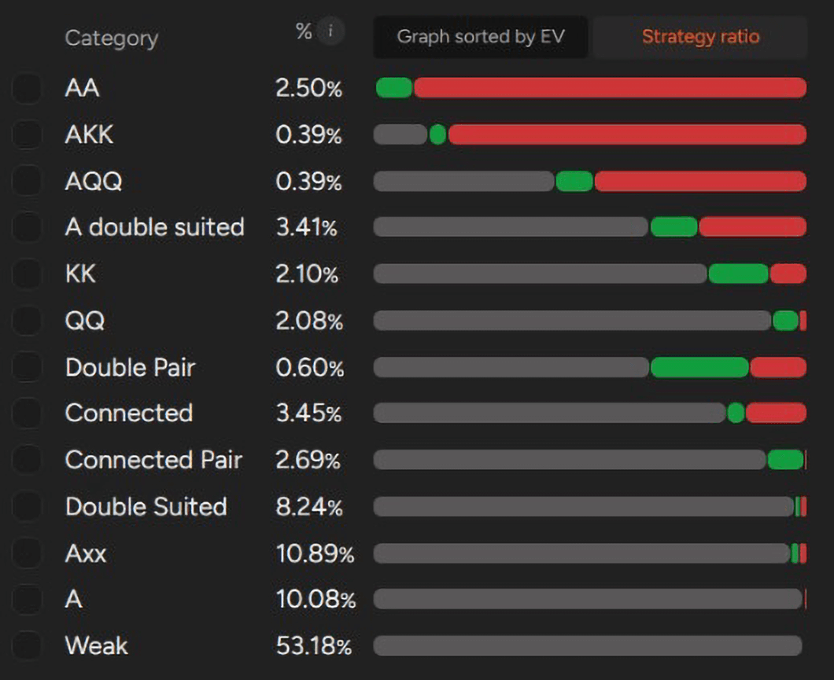Image resolution: width=834 pixels, height=680 pixels.
Task: Toggle the Axx category checkbox
Action: [x=27, y=553]
